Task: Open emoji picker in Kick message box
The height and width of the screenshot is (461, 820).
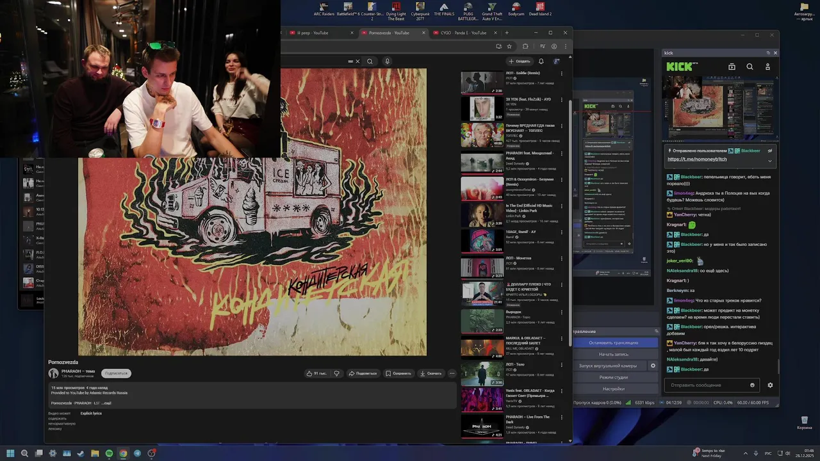Action: (x=752, y=385)
